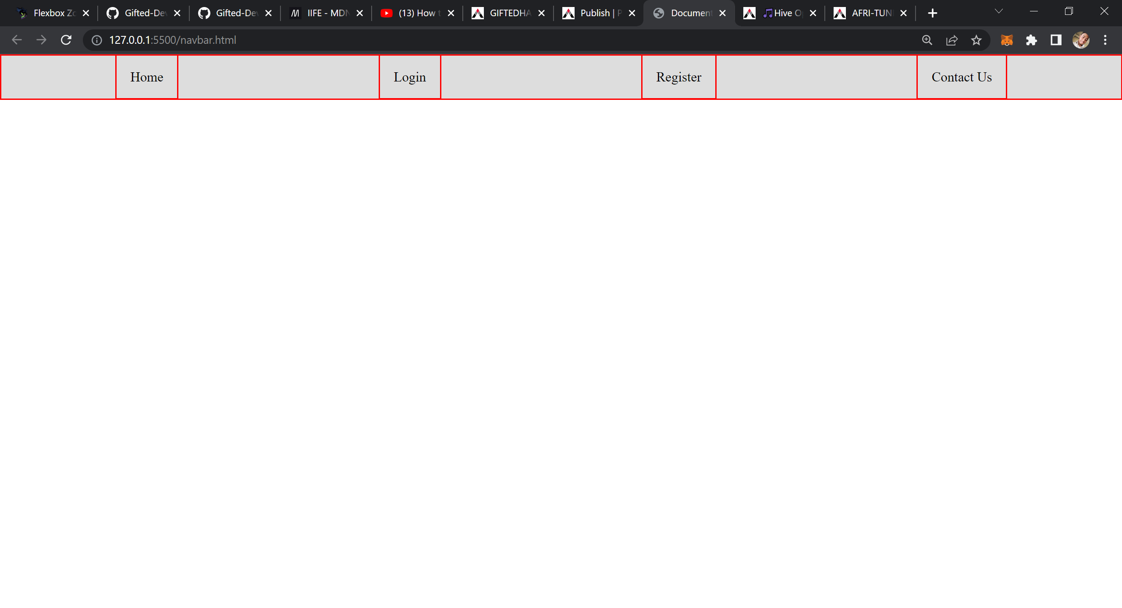Close the IIFE - MDN tab
This screenshot has height=608, width=1122.
[359, 13]
